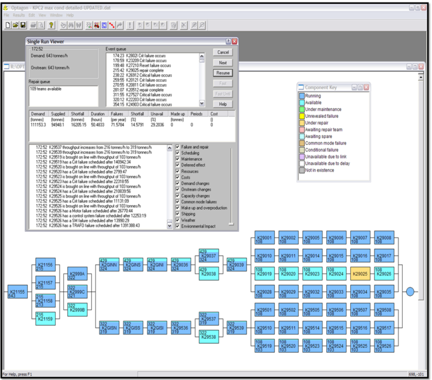The image size is (432, 380).
Task: Click the Save floppy disk icon
Action: point(23,25)
